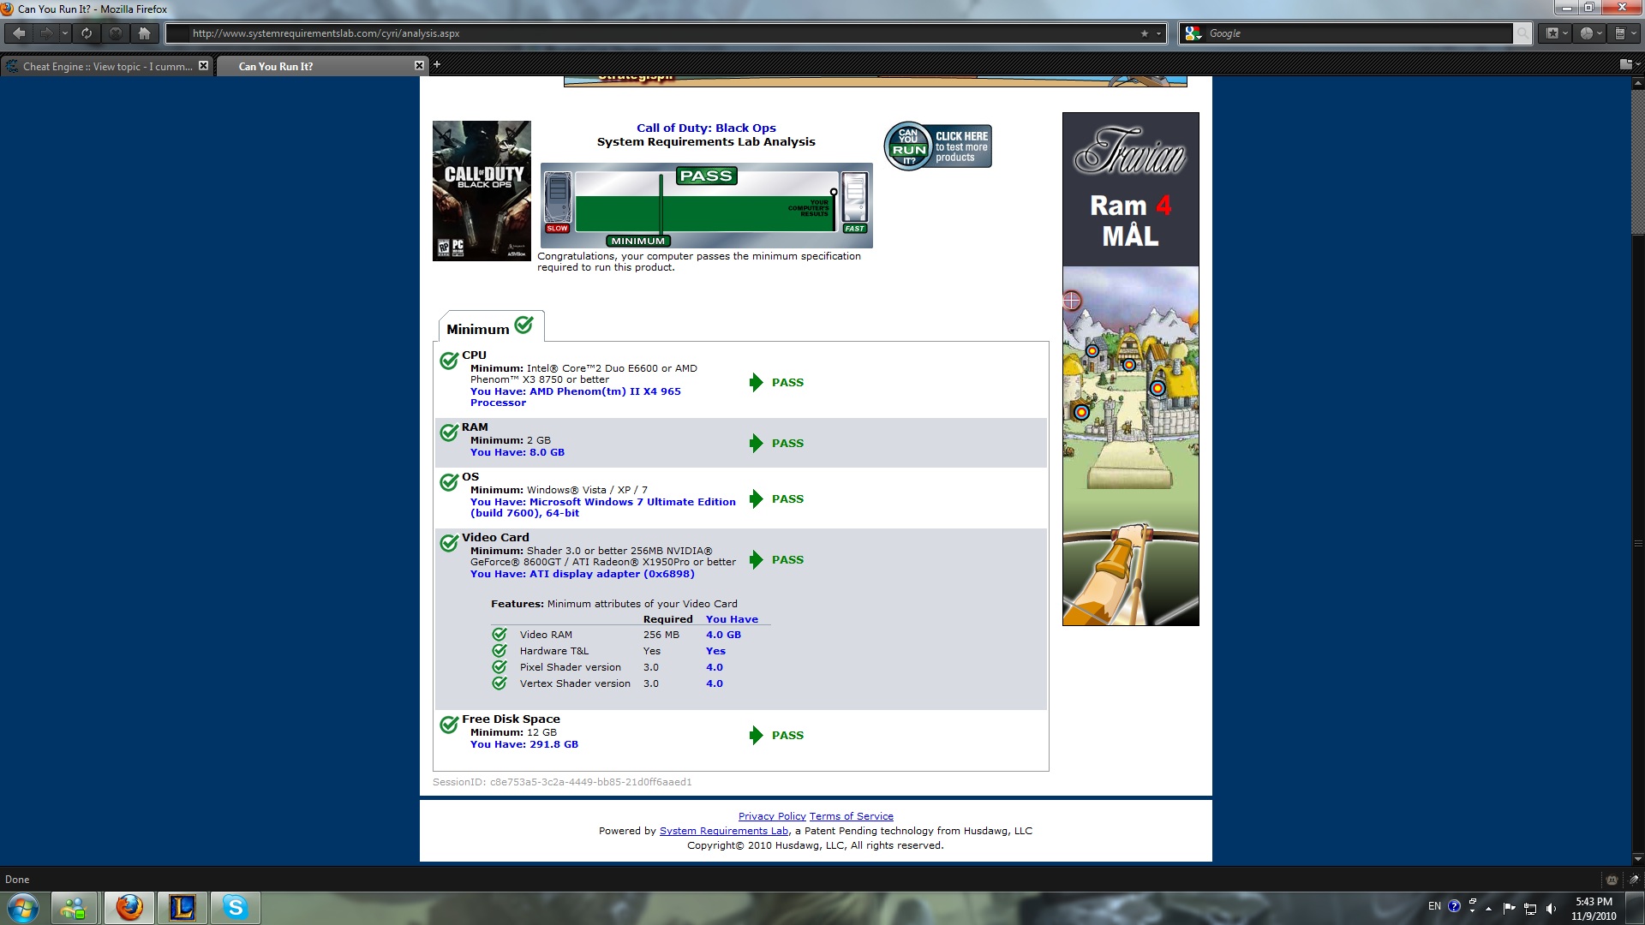Image resolution: width=1645 pixels, height=925 pixels.
Task: Click the search magnifier icon in Google box
Action: click(1522, 33)
